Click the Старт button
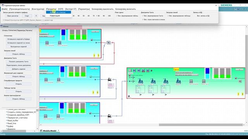Image resolution: width=248 pixels, height=139 pixels. (x=27, y=16)
